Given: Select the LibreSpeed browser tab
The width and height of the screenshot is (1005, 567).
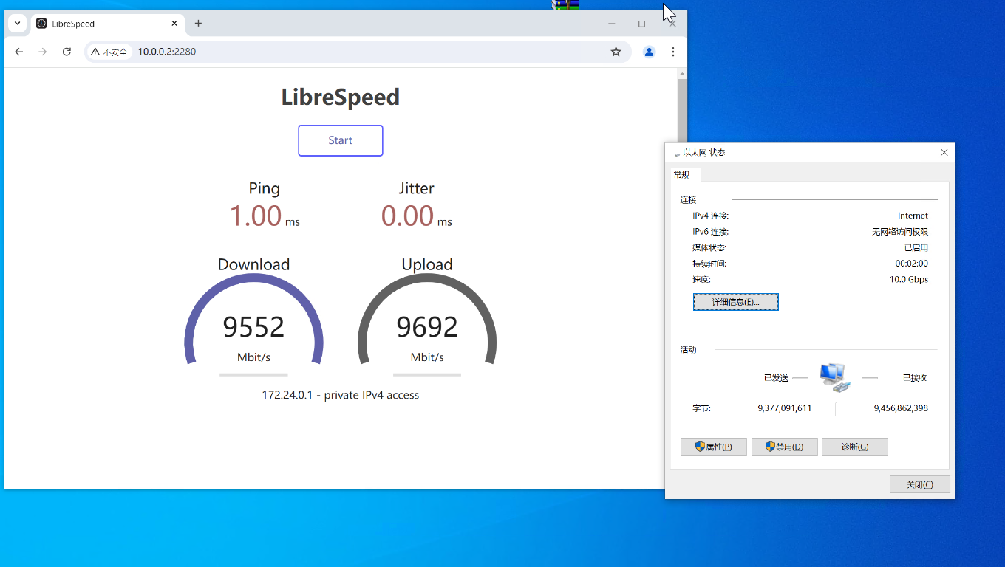Looking at the screenshot, I should coord(107,23).
